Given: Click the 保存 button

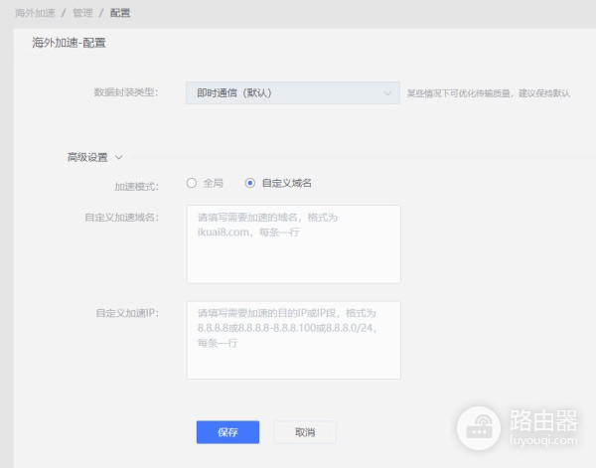Looking at the screenshot, I should pyautogui.click(x=227, y=432).
